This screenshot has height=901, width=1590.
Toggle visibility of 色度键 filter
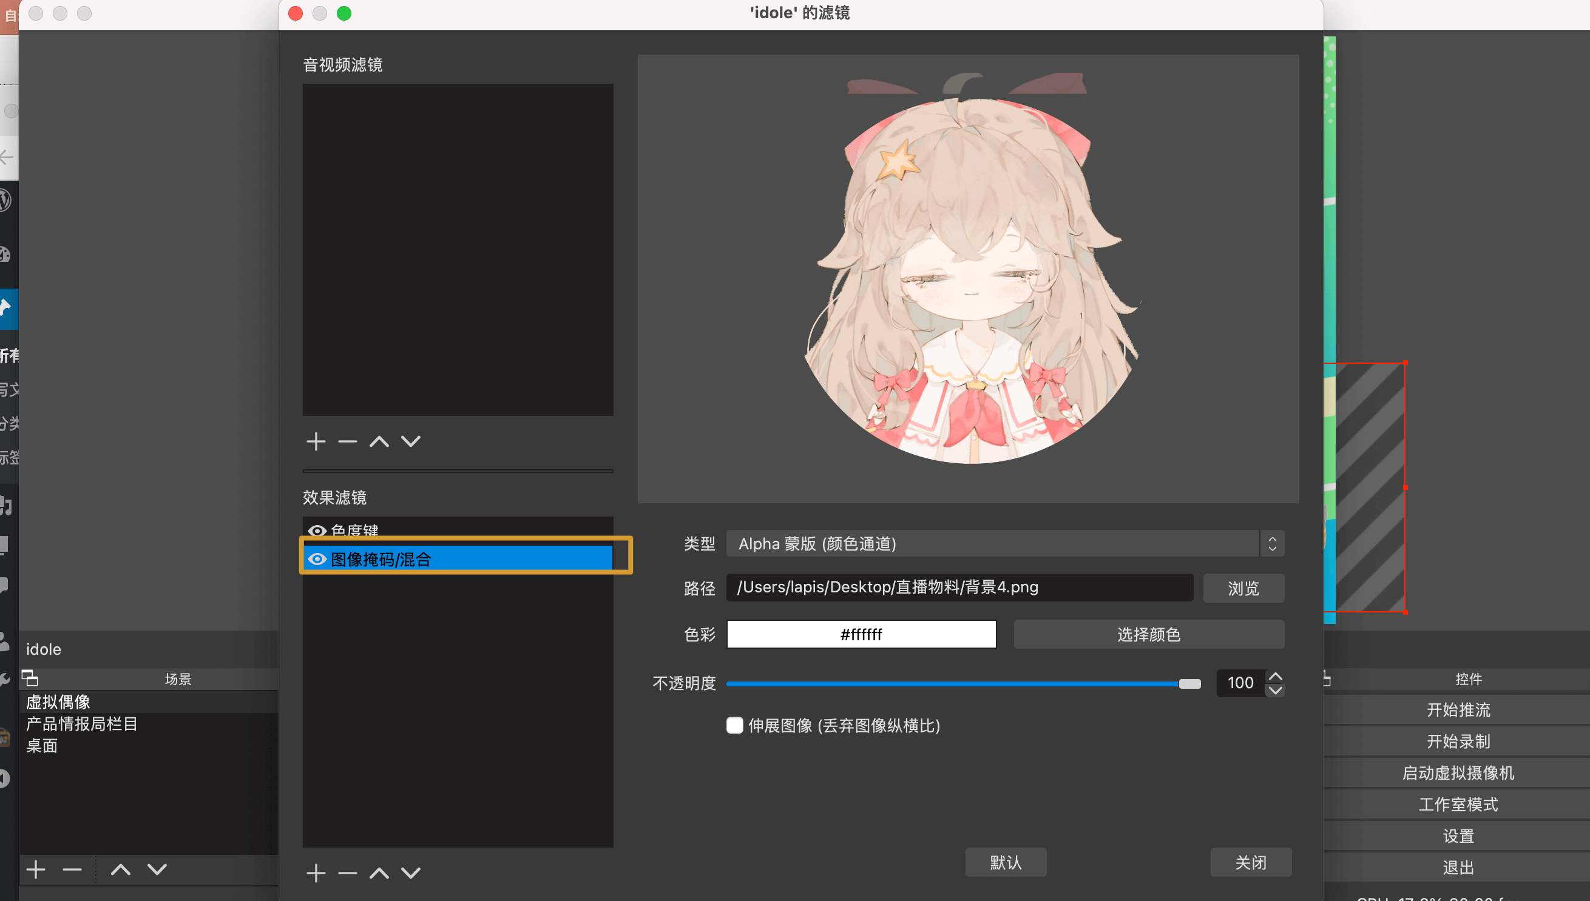(x=317, y=531)
